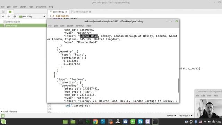Click the battery/power tray icon
The image size is (222, 125).
click(214, 122)
